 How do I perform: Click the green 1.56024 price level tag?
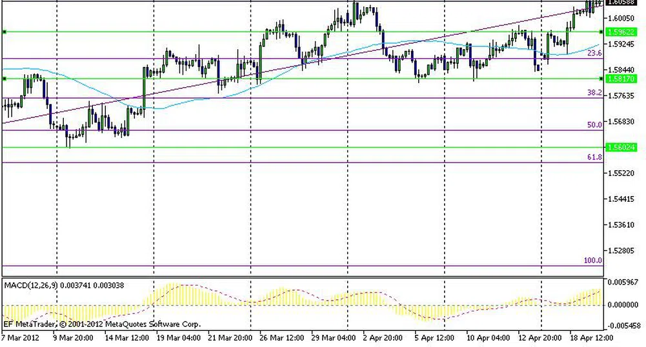622,148
